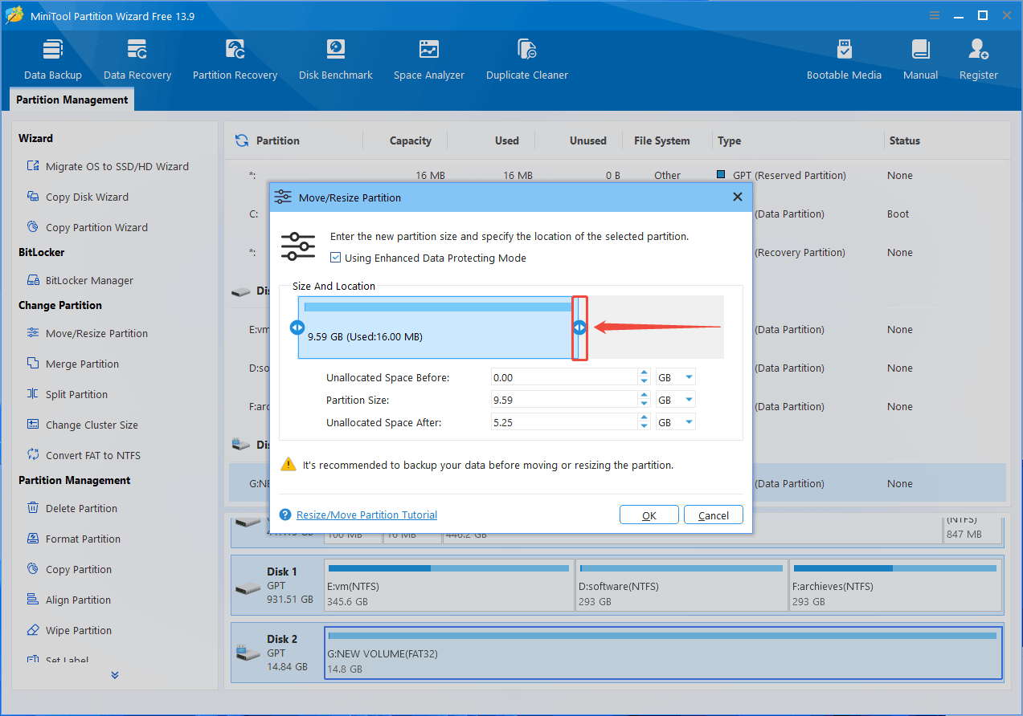Click the Unallocated Space Before input field

564,377
